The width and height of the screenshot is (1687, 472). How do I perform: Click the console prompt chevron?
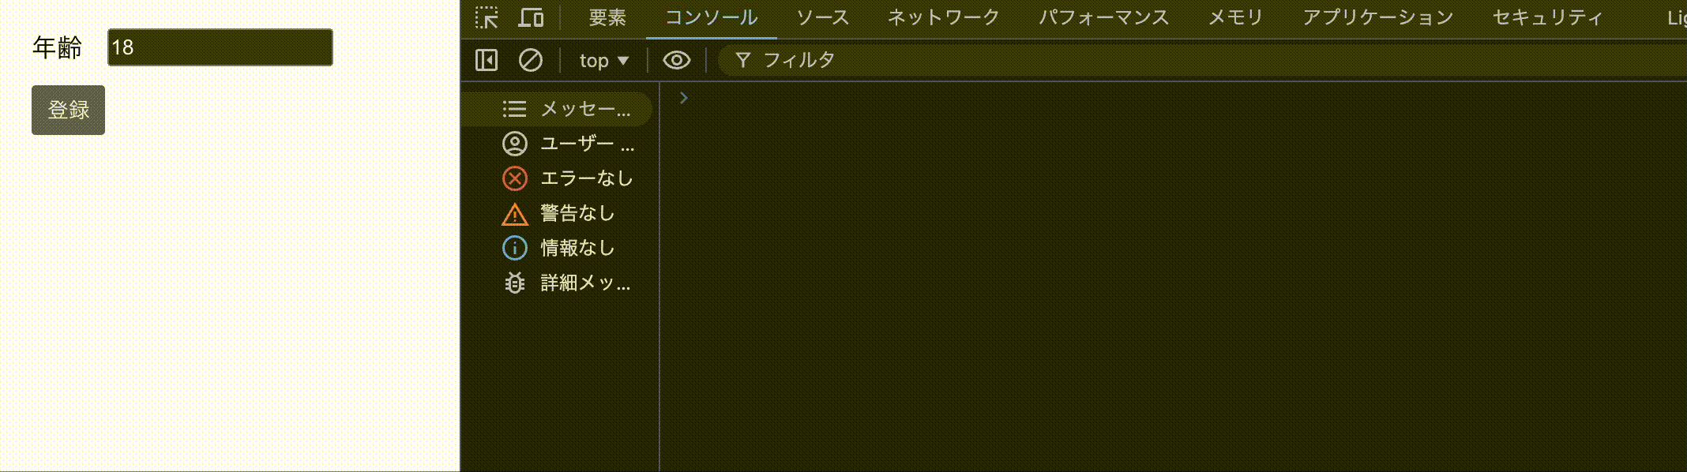coord(684,98)
